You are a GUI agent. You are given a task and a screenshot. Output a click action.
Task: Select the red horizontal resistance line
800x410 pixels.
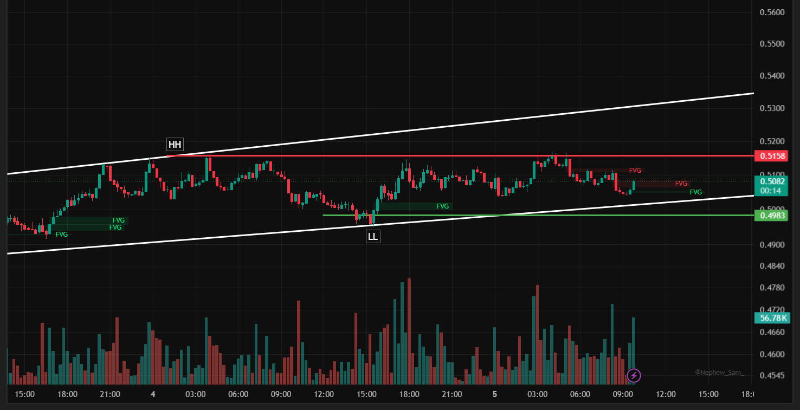pos(460,156)
